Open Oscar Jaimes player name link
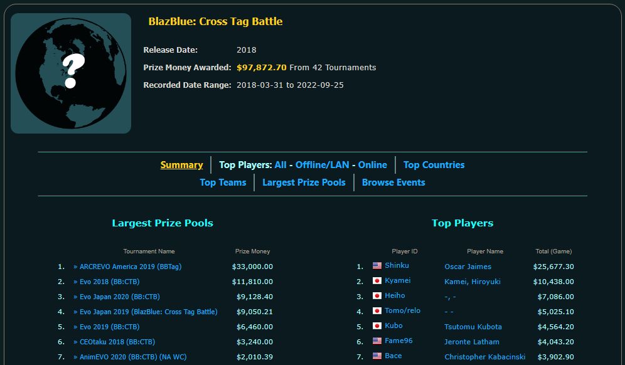This screenshot has height=365, width=625. click(467, 267)
